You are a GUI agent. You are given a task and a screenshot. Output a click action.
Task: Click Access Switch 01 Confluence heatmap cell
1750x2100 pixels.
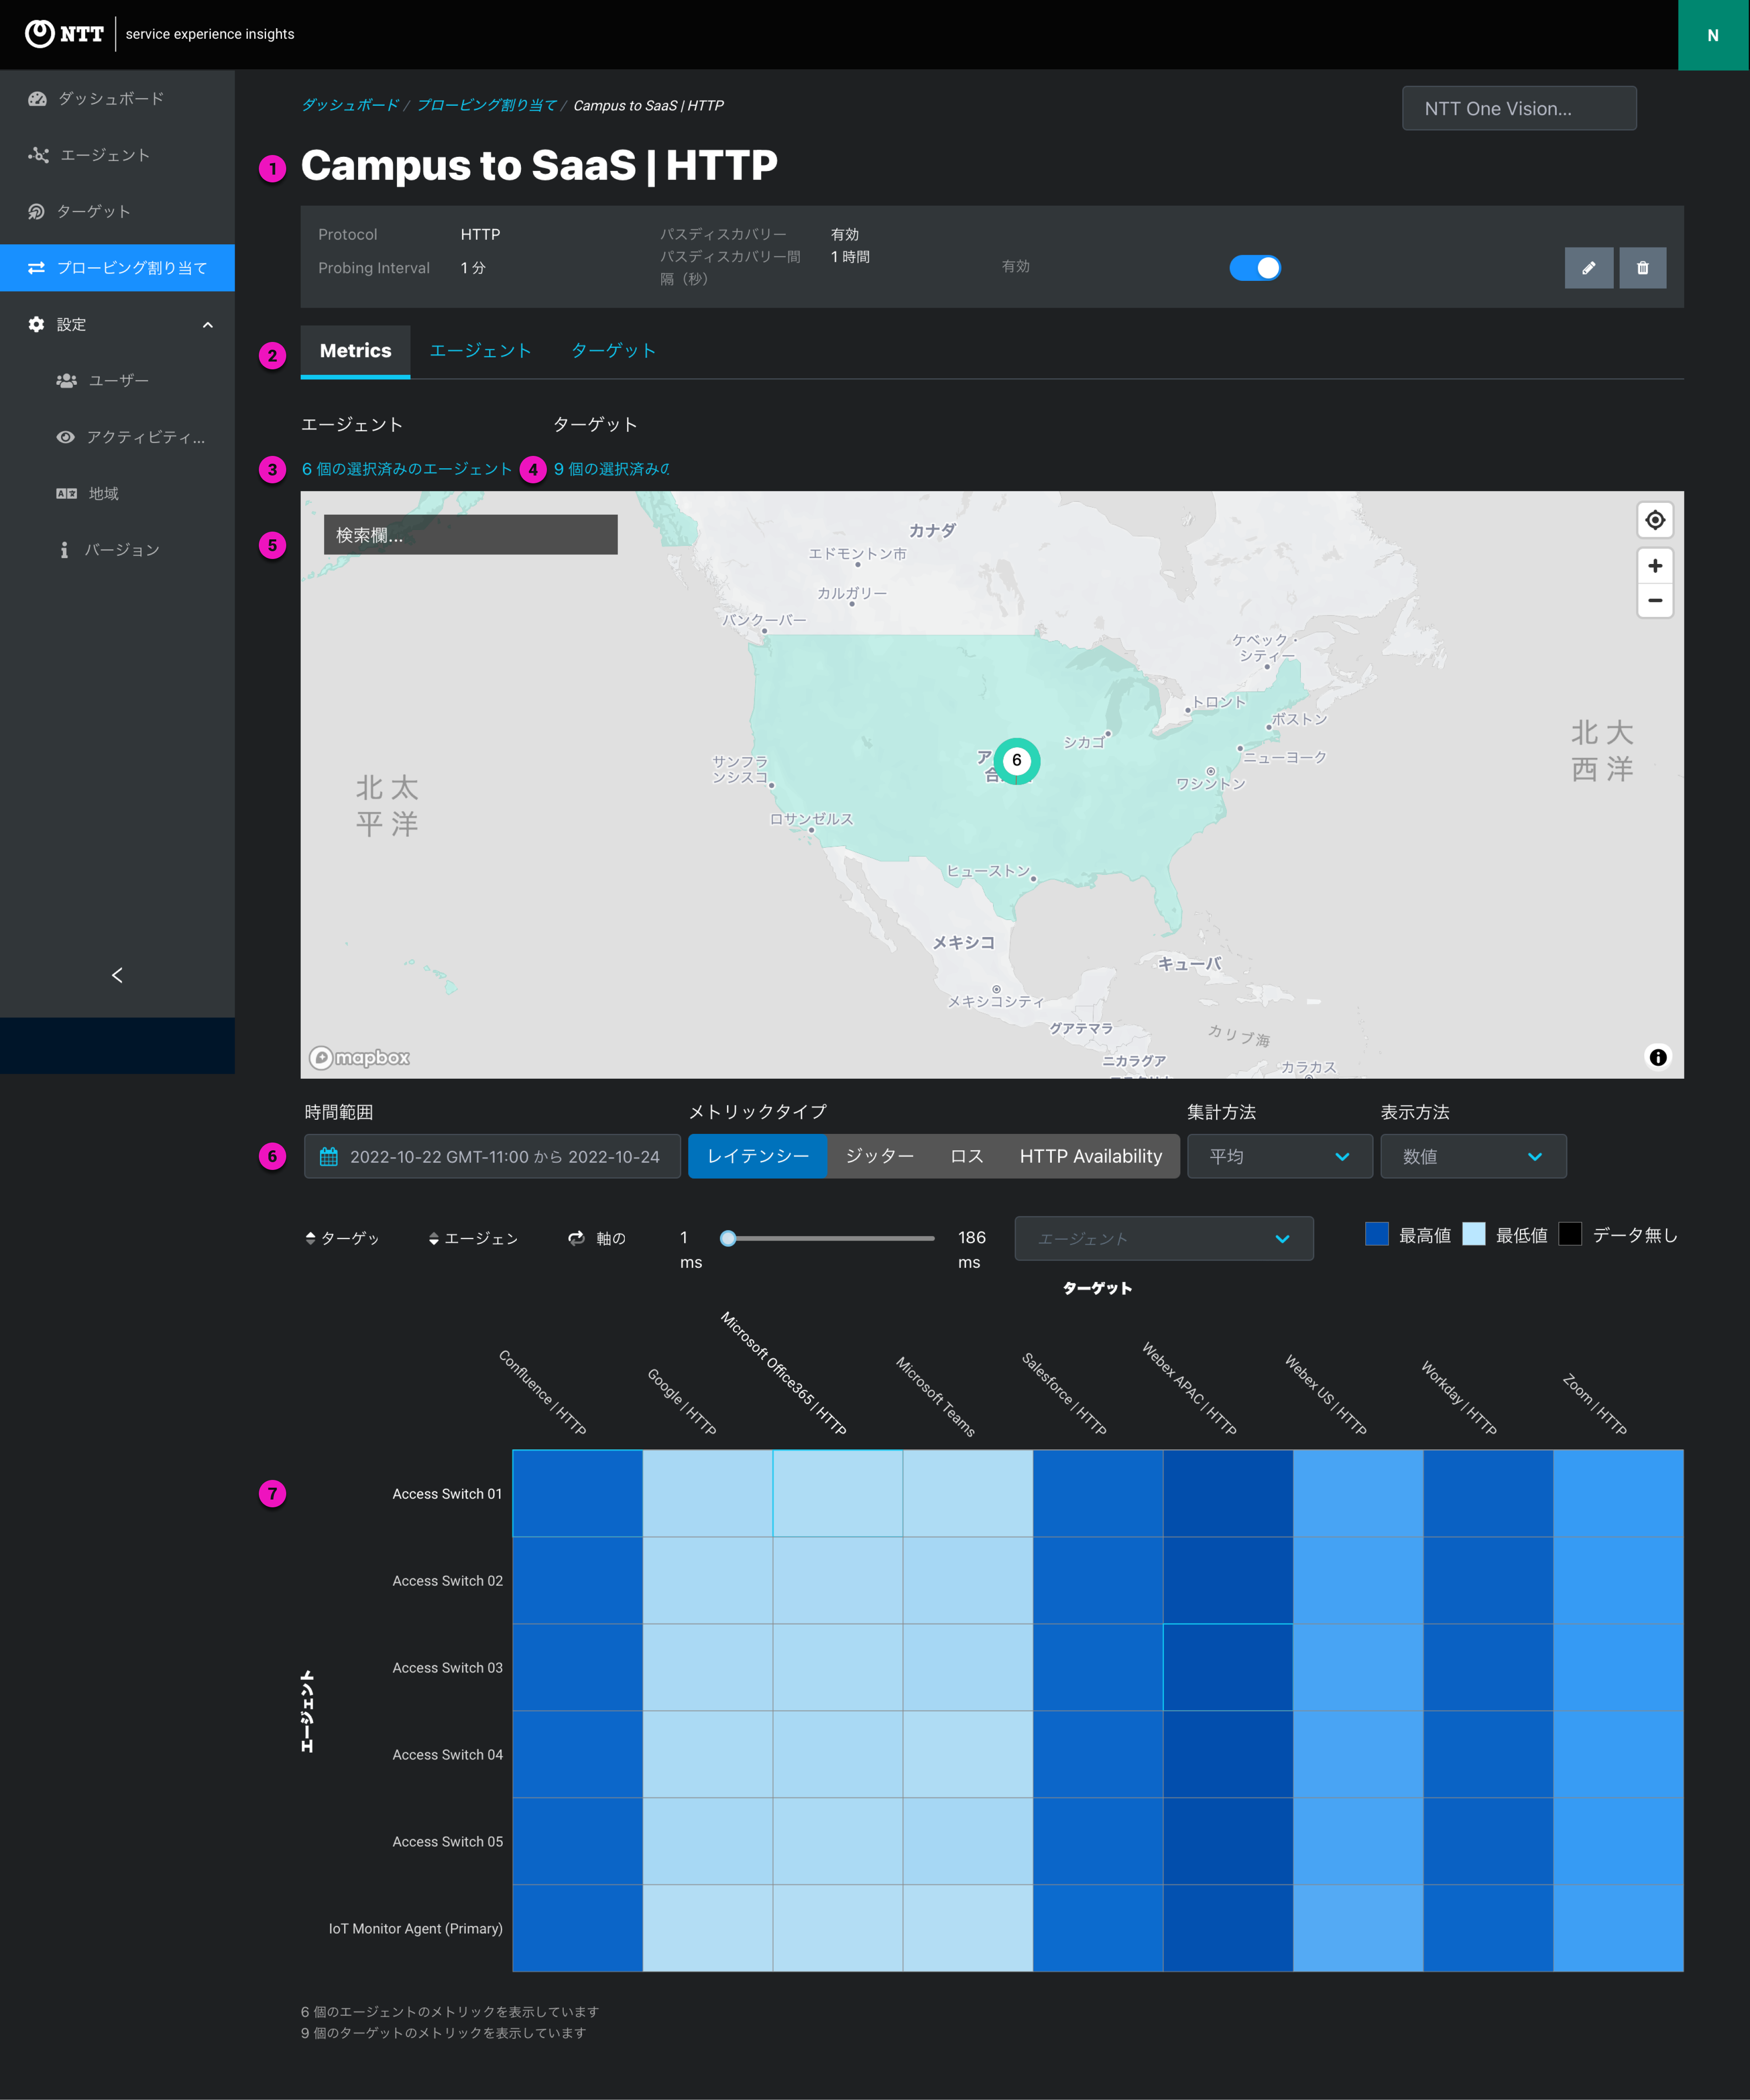pyautogui.click(x=578, y=1493)
